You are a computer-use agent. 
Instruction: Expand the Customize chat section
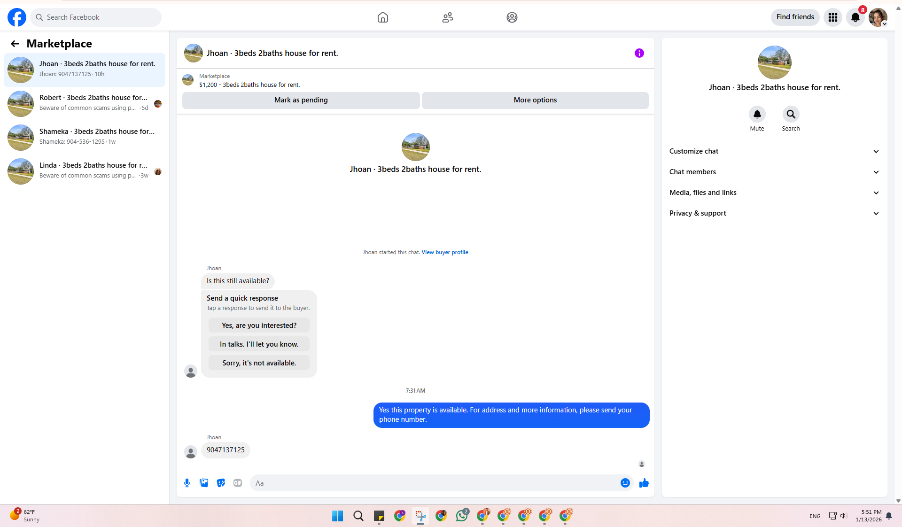pos(774,151)
